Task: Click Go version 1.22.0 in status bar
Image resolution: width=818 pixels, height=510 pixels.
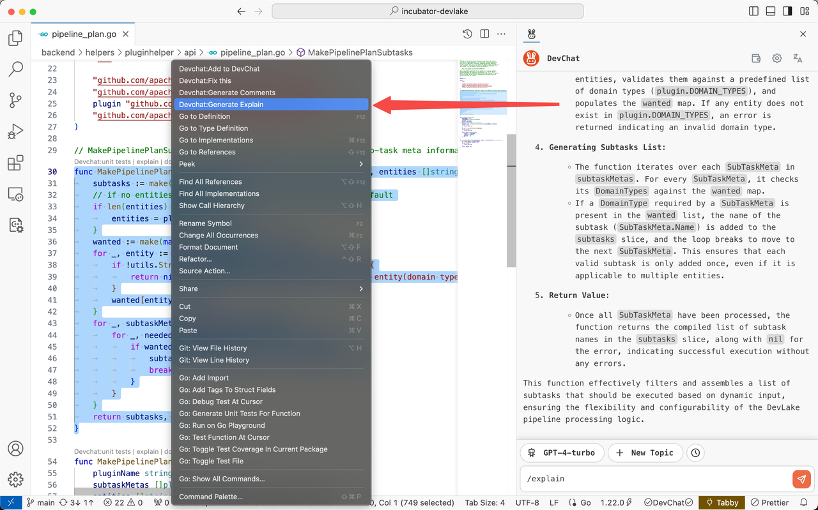Action: [x=617, y=503]
